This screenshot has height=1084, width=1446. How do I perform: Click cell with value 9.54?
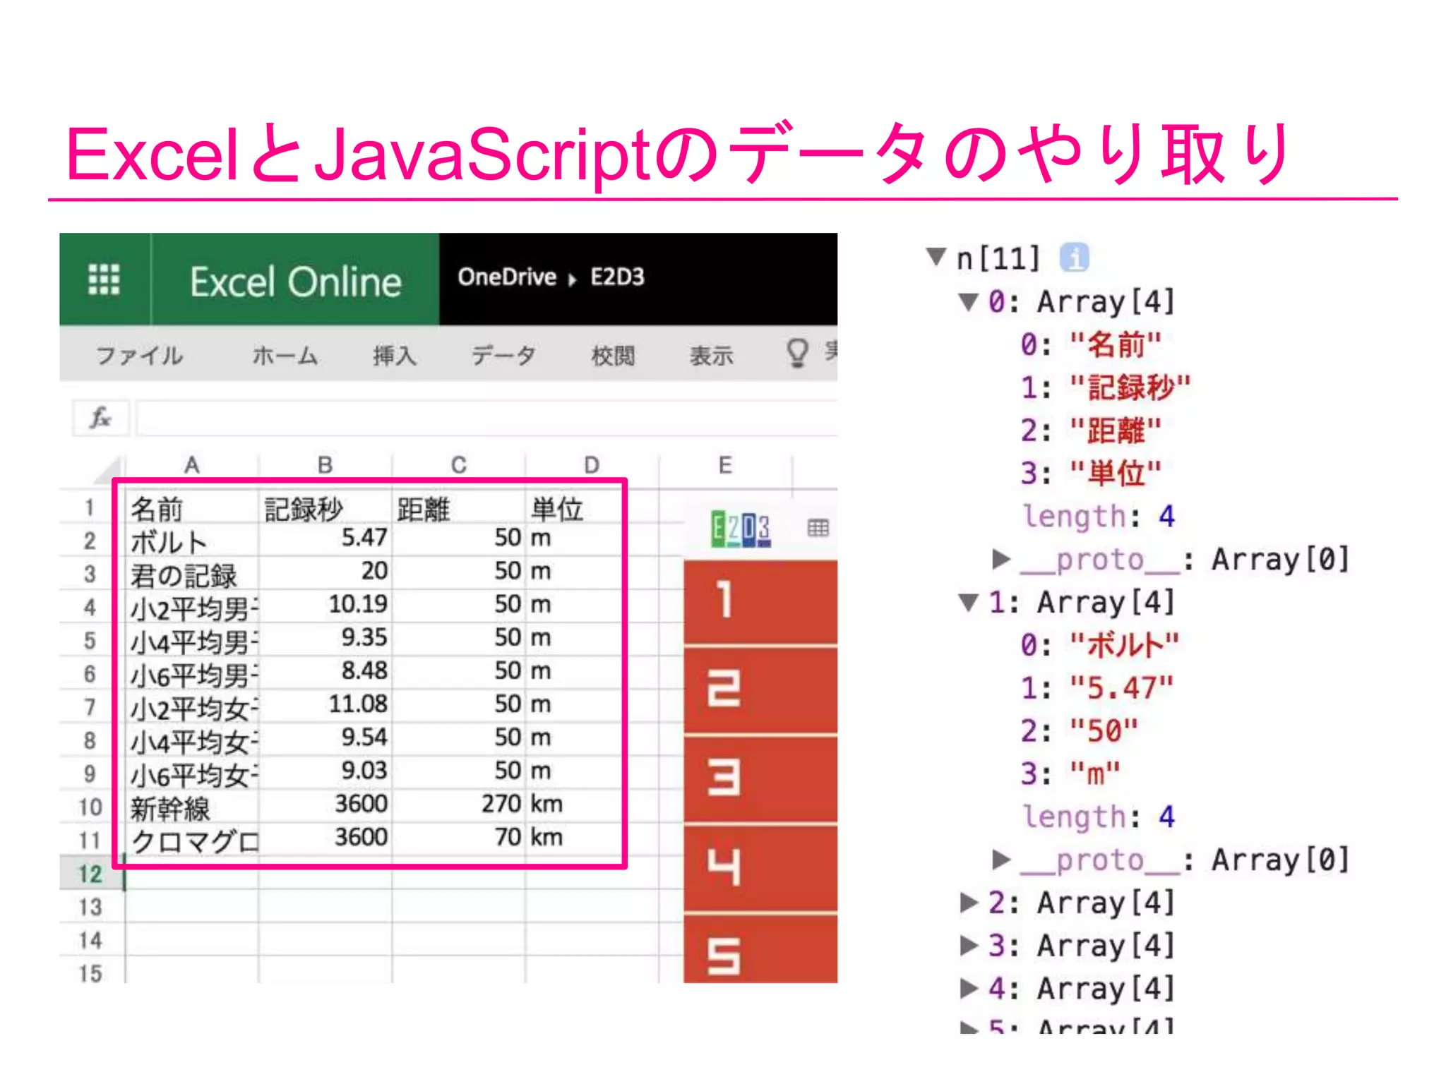(325, 737)
